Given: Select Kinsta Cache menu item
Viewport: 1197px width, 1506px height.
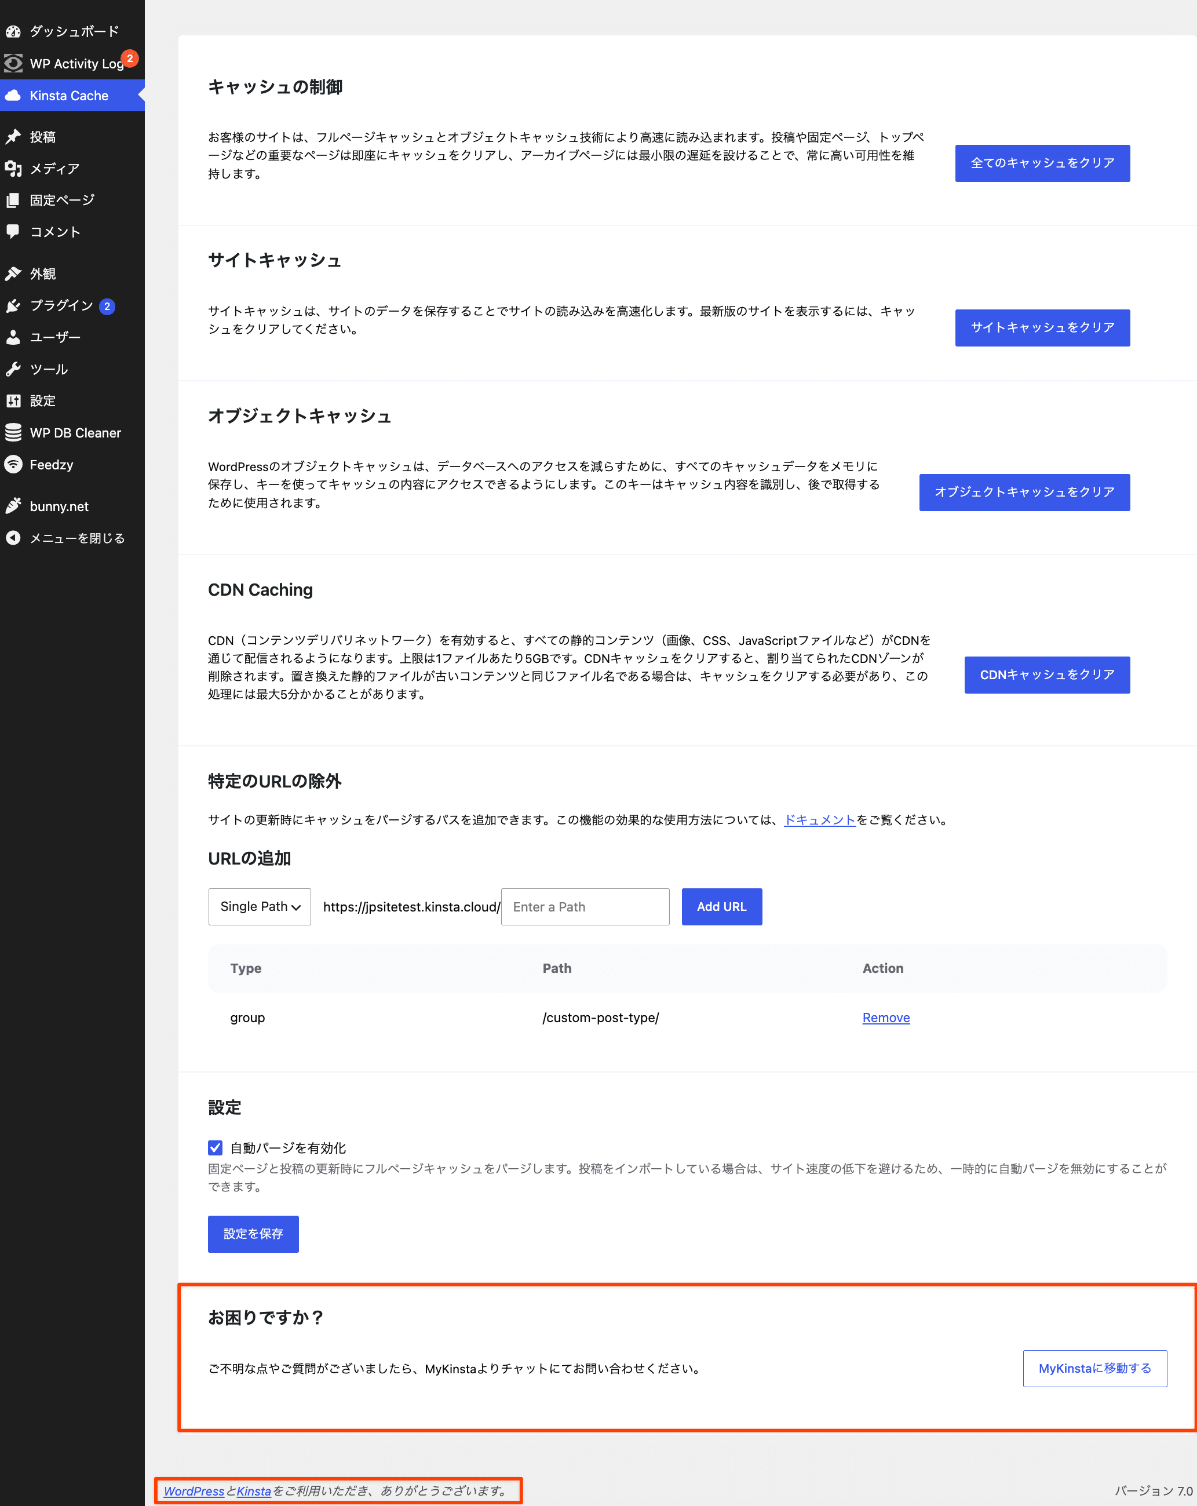Looking at the screenshot, I should (x=72, y=96).
